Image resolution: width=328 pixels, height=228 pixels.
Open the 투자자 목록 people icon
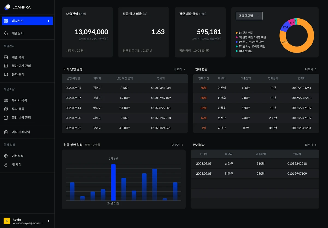pos(6,100)
